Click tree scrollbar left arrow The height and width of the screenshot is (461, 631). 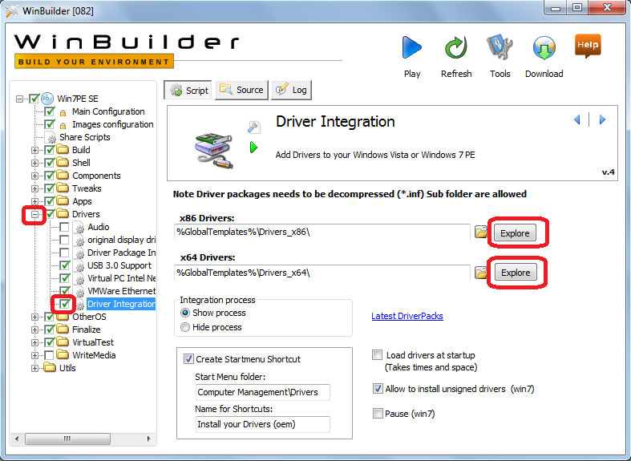click(17, 439)
